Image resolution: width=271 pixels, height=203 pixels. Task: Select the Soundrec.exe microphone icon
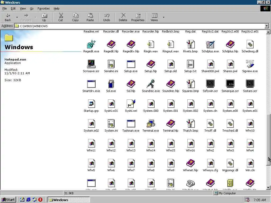pos(151,84)
